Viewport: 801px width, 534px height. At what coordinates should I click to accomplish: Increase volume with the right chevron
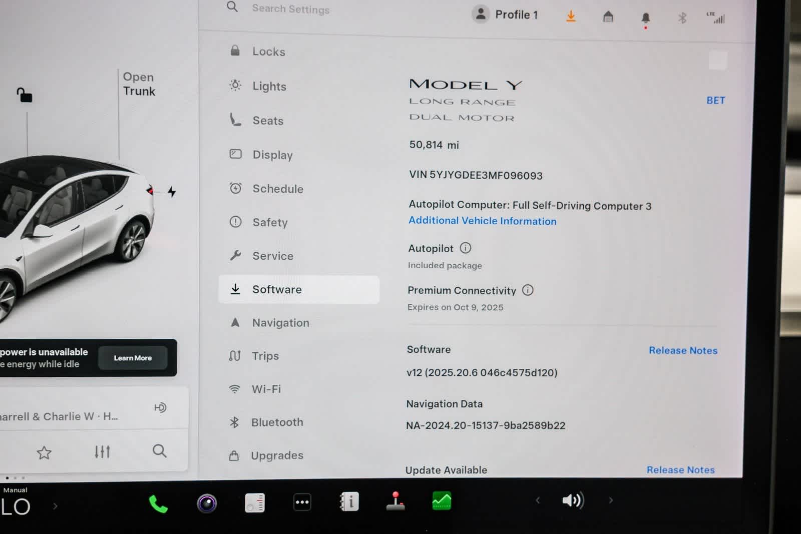point(611,500)
